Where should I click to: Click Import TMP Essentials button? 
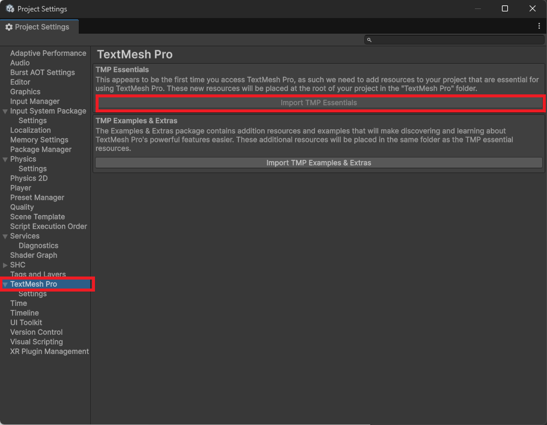319,103
